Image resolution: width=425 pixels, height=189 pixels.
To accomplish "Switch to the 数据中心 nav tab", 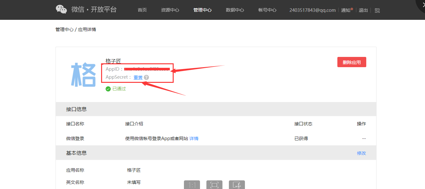I will 235,10.
